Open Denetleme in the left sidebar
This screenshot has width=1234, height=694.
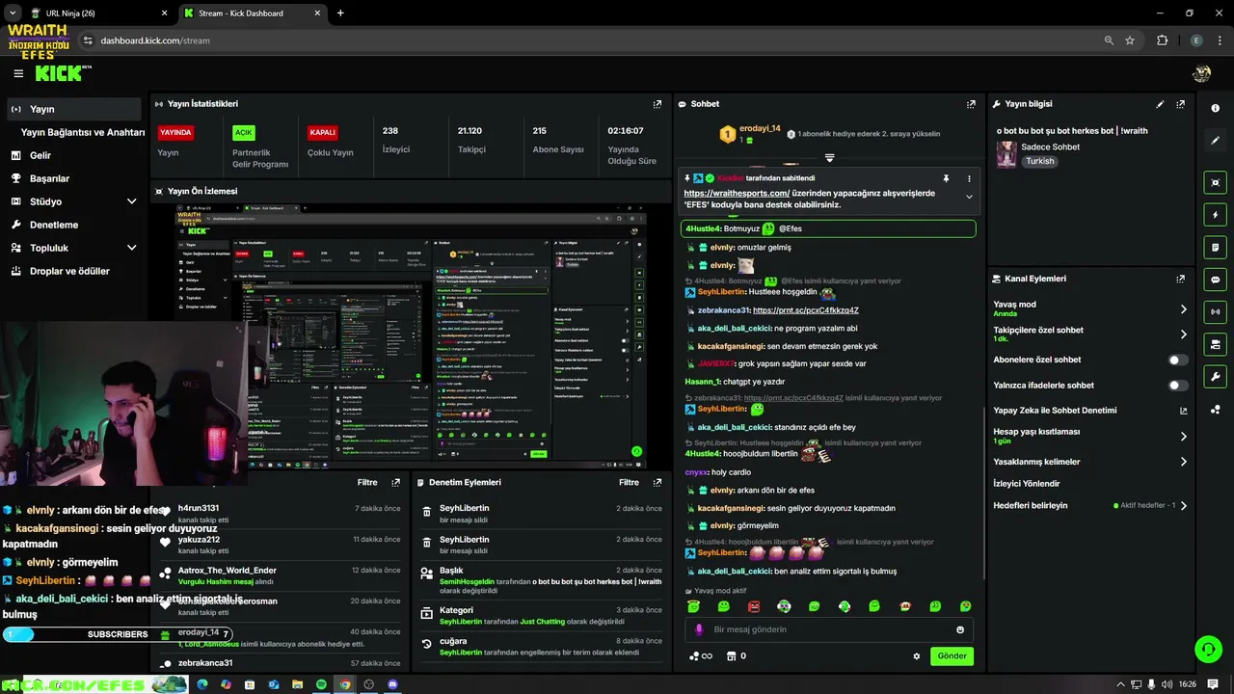73,225
